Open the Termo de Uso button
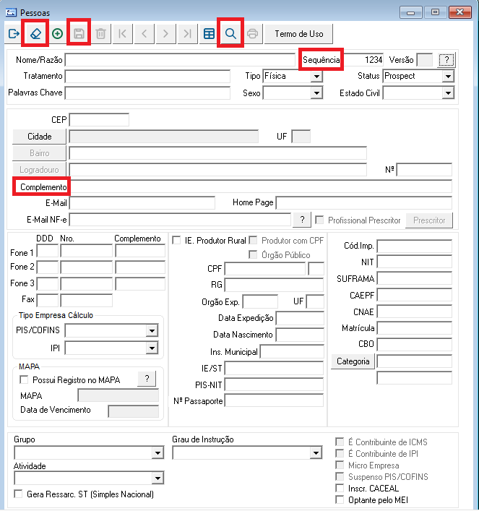Screen dimensions: 479x511 pyautogui.click(x=299, y=33)
